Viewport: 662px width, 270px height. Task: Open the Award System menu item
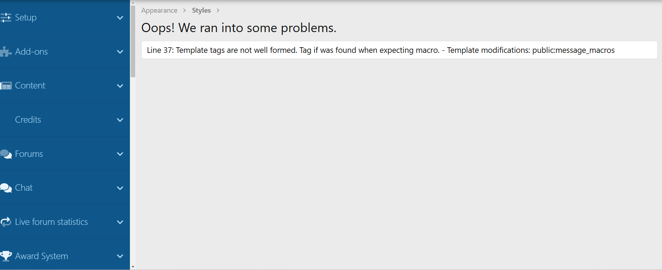pos(42,256)
